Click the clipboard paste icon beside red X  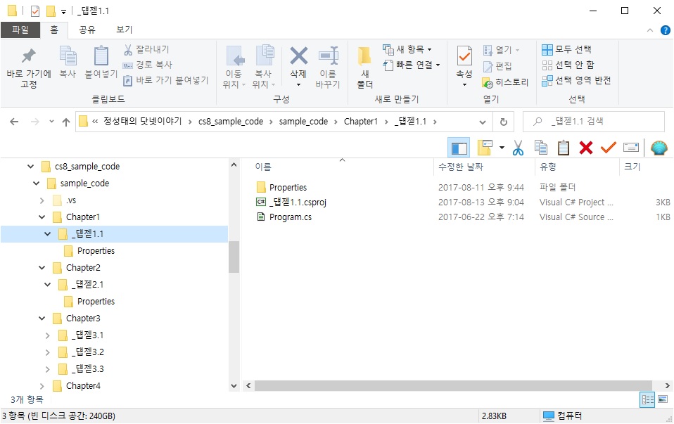coord(564,148)
